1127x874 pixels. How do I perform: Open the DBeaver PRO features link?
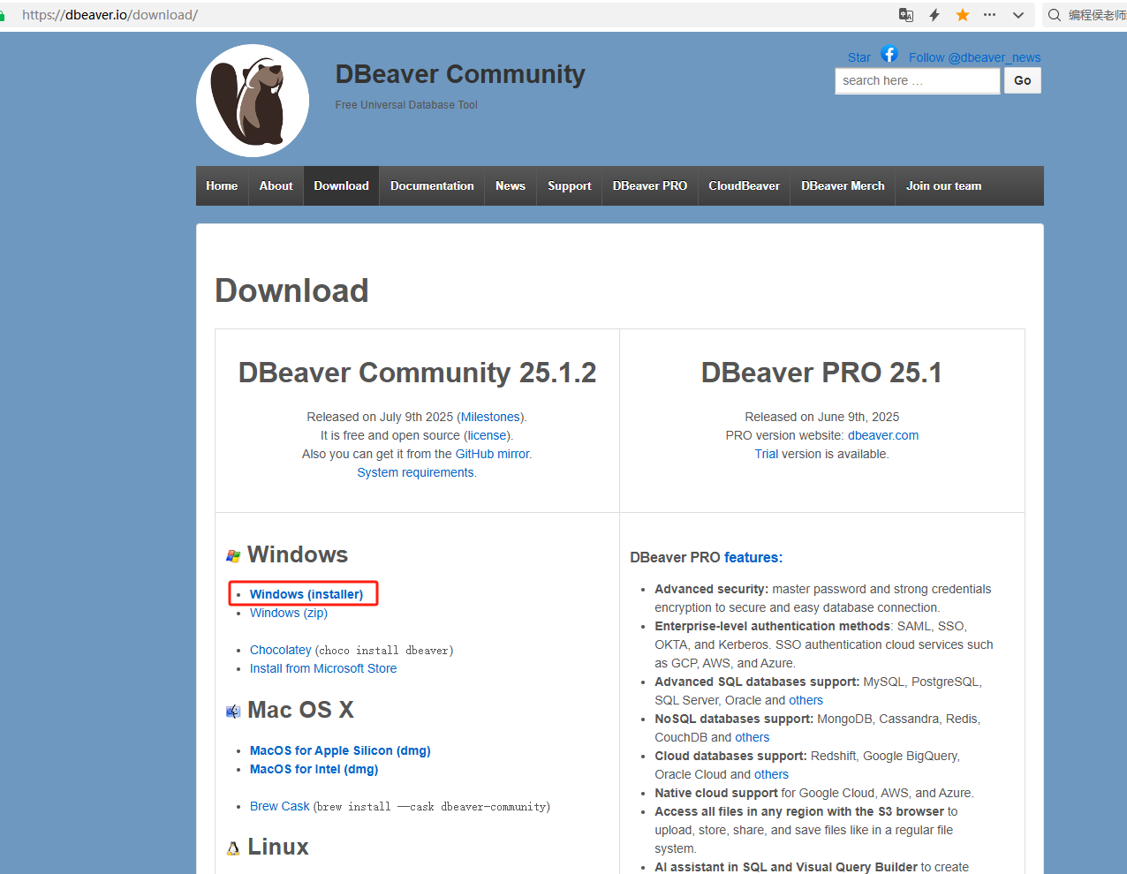(x=752, y=557)
